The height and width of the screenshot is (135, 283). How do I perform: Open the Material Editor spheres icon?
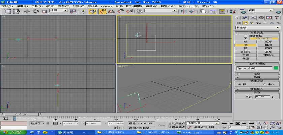point(233,11)
